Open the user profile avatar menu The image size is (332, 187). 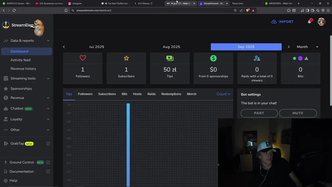pyautogui.click(x=321, y=22)
